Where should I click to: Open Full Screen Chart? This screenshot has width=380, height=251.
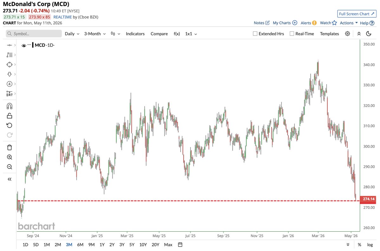(x=357, y=14)
